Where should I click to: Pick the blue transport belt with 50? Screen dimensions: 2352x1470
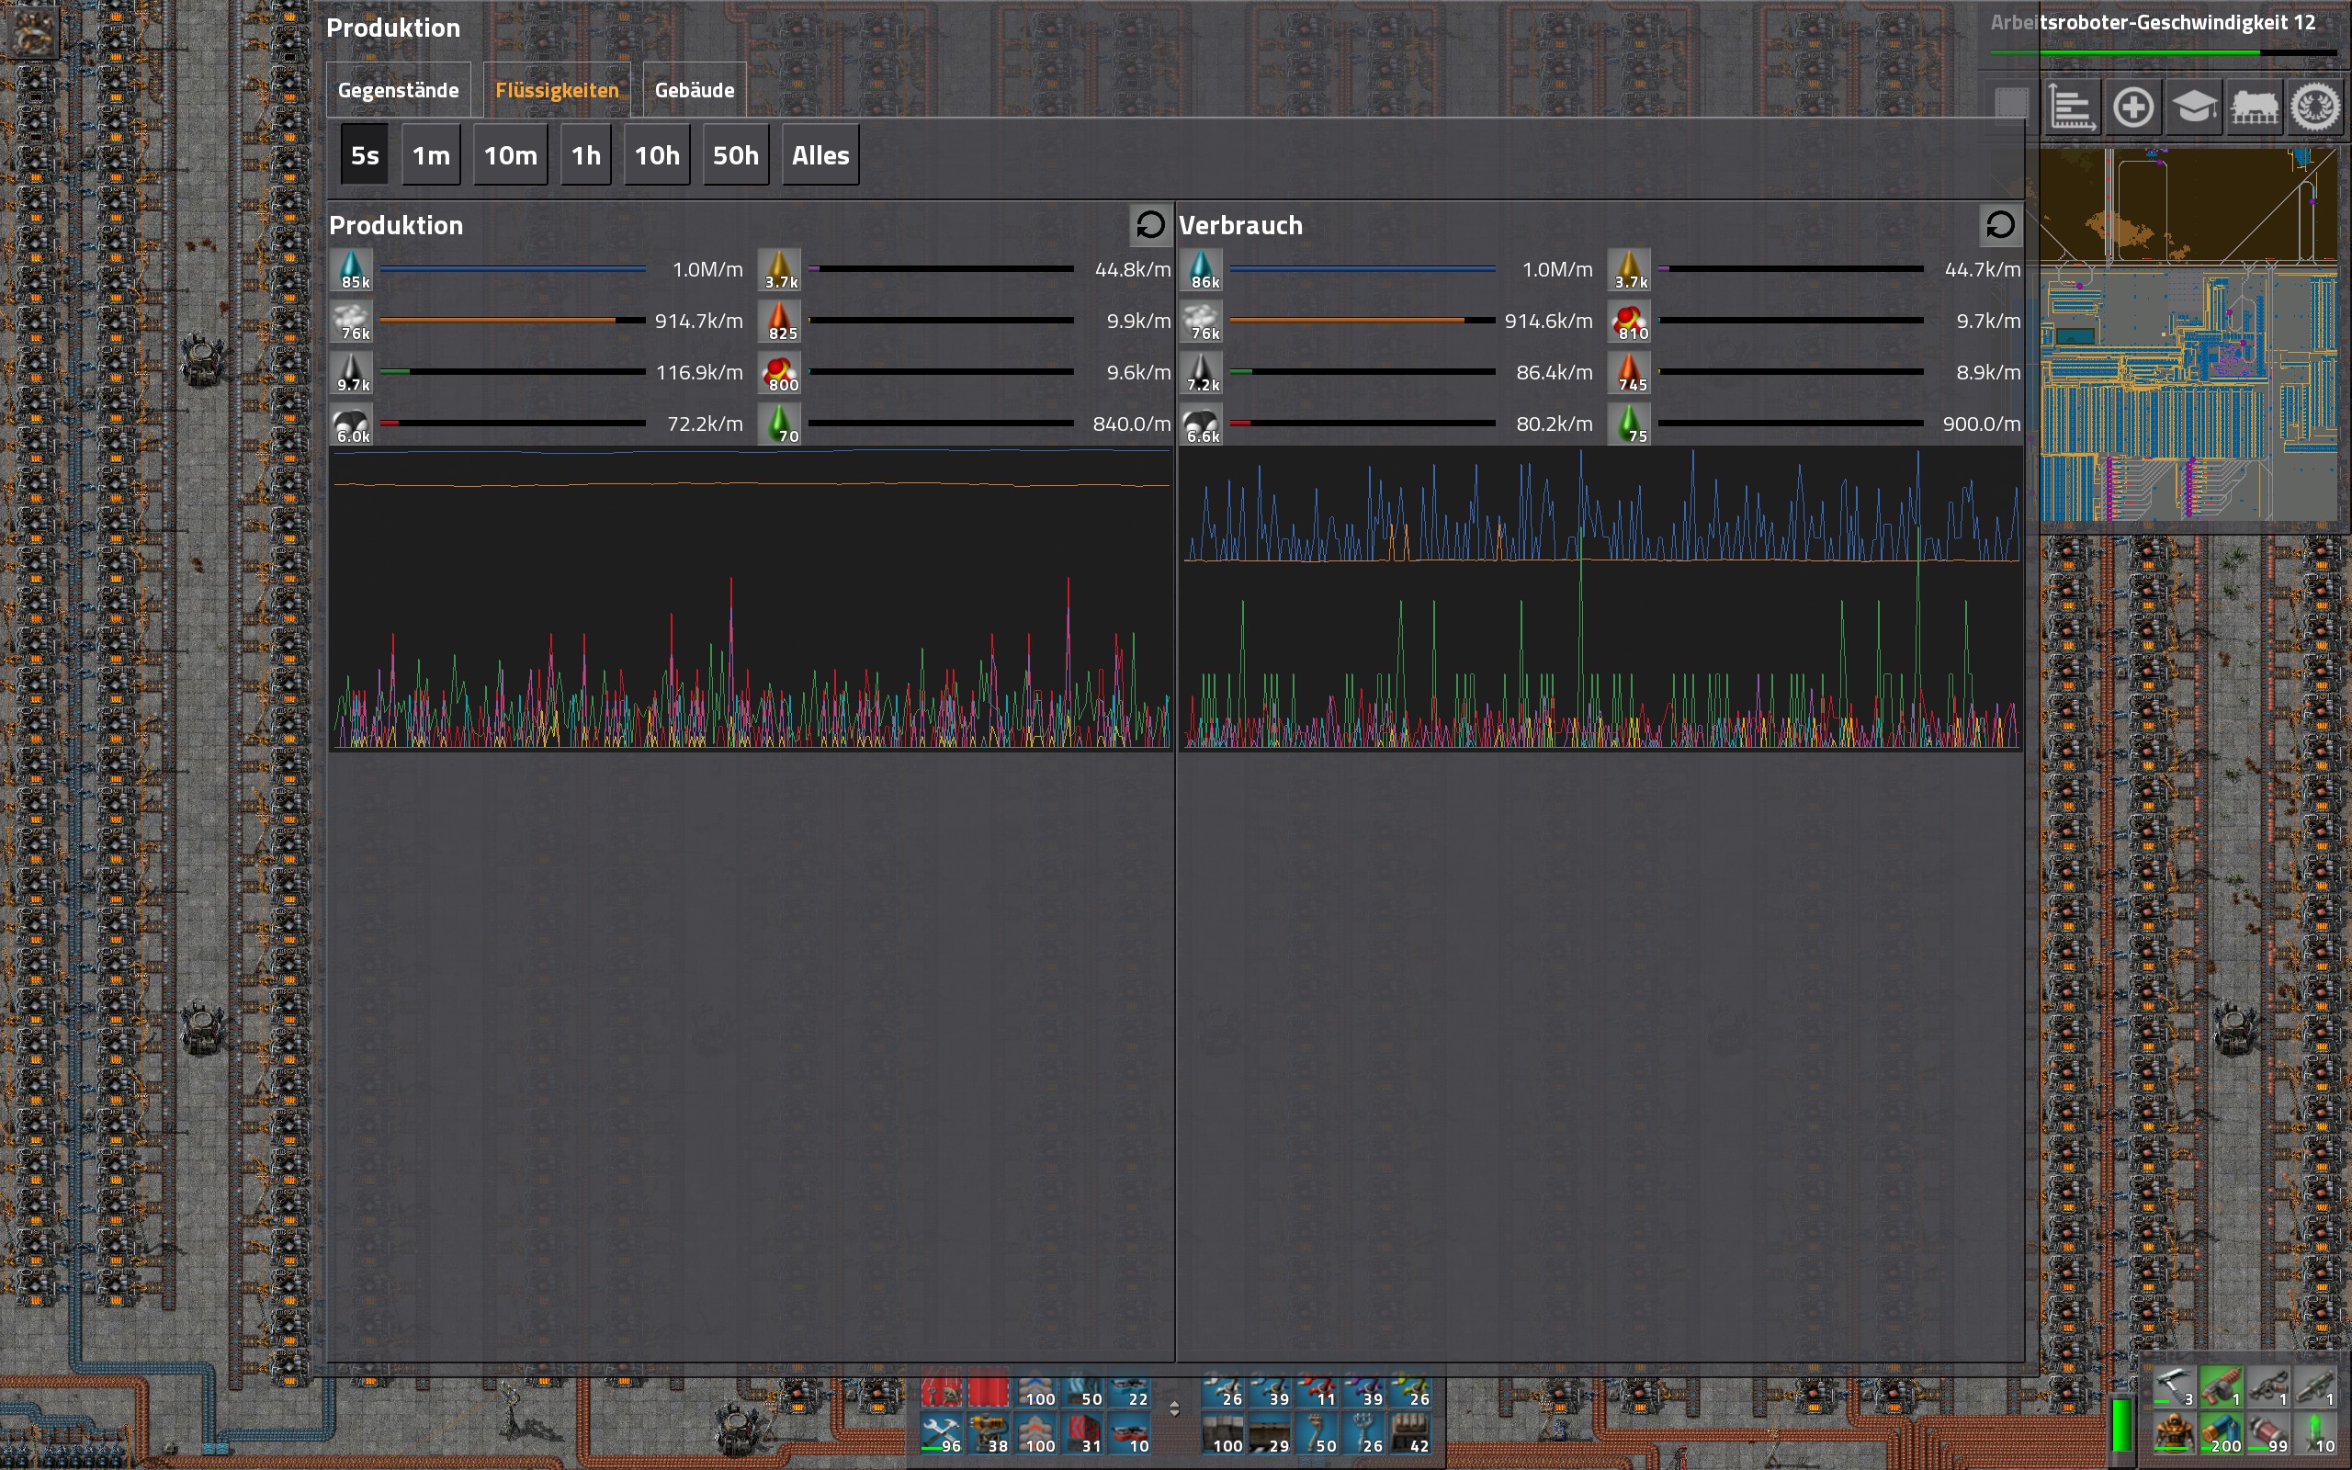click(x=1082, y=1390)
